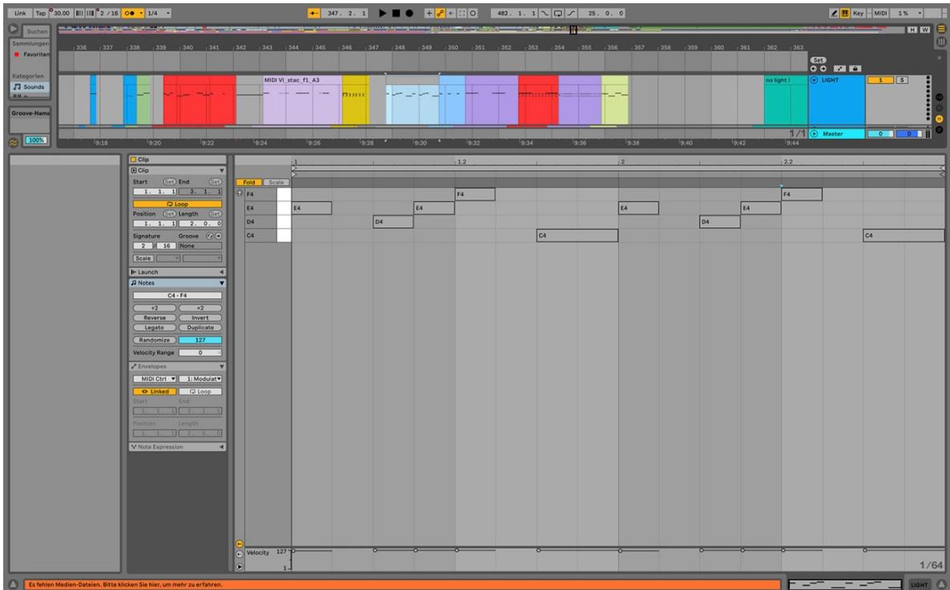The width and height of the screenshot is (950, 590).
Task: Switch to Arrangement view icon
Action: [x=941, y=29]
